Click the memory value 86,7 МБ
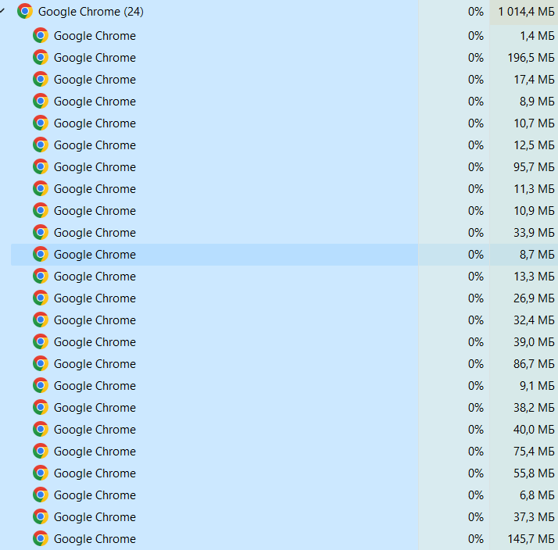Viewport: 558px width, 550px height. pyautogui.click(x=534, y=364)
